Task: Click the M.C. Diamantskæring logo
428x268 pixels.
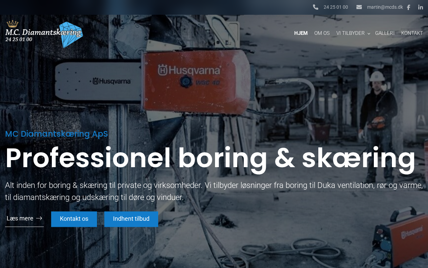Action: pos(44,34)
